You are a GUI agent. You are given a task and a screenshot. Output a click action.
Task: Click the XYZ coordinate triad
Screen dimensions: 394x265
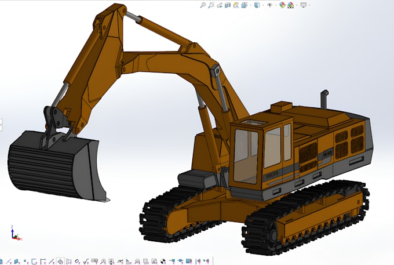(16, 233)
